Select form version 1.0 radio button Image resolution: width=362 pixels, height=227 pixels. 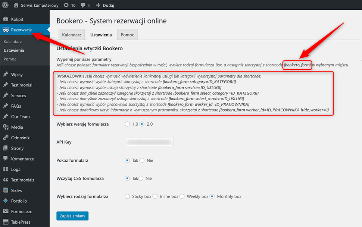127,124
